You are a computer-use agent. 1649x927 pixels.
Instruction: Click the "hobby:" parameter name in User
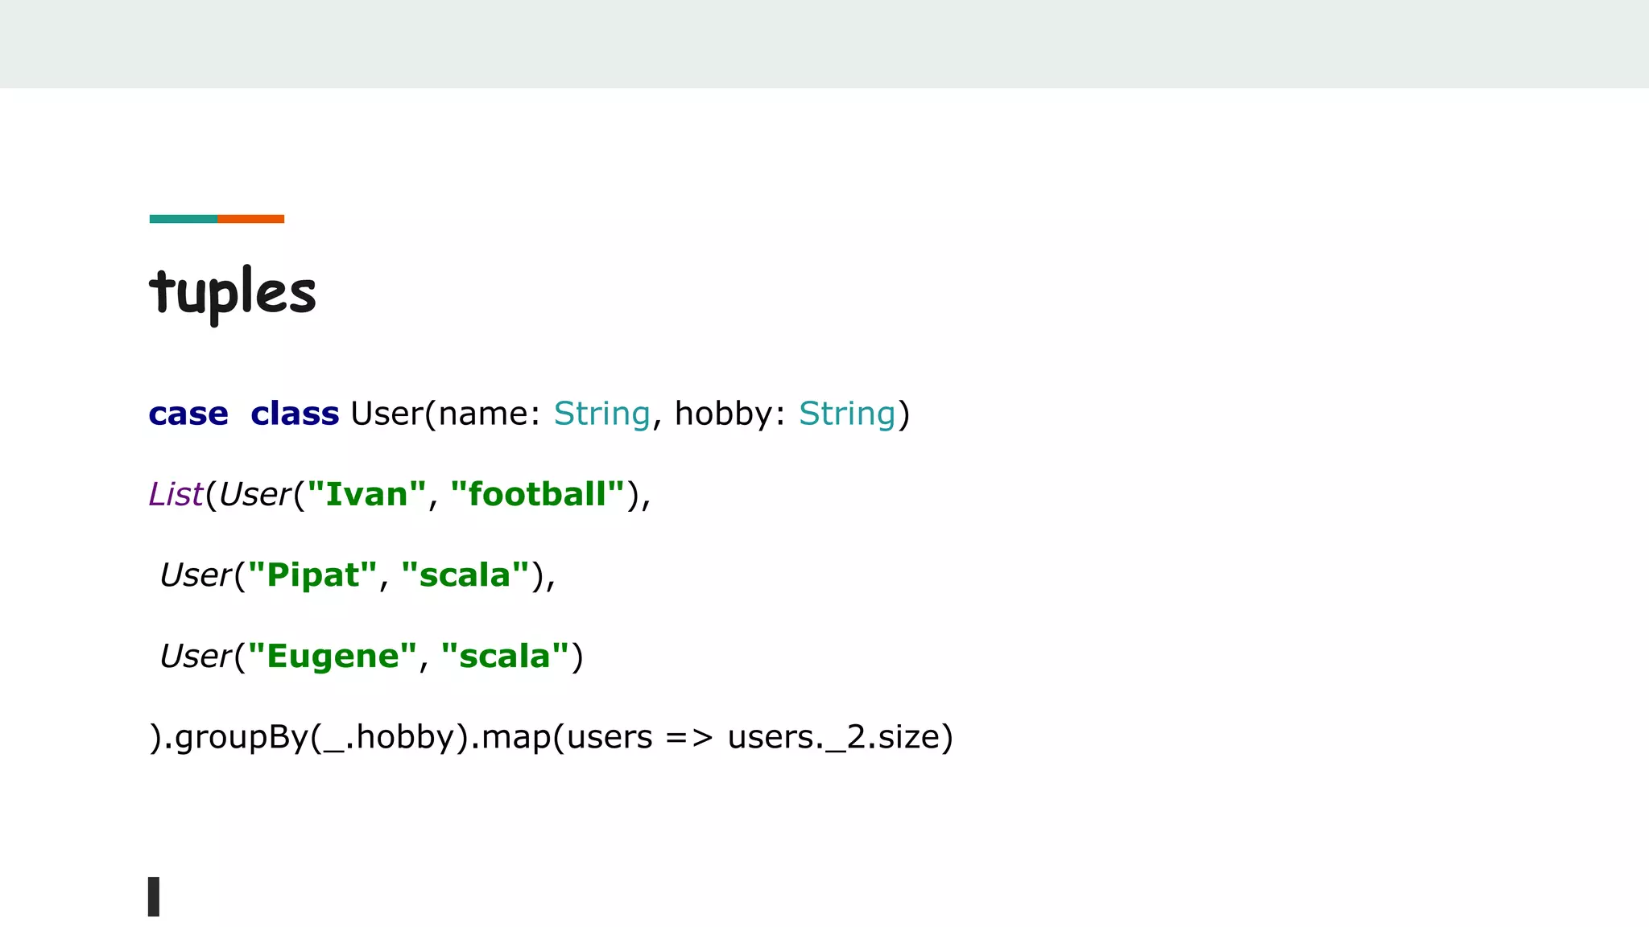pos(729,414)
